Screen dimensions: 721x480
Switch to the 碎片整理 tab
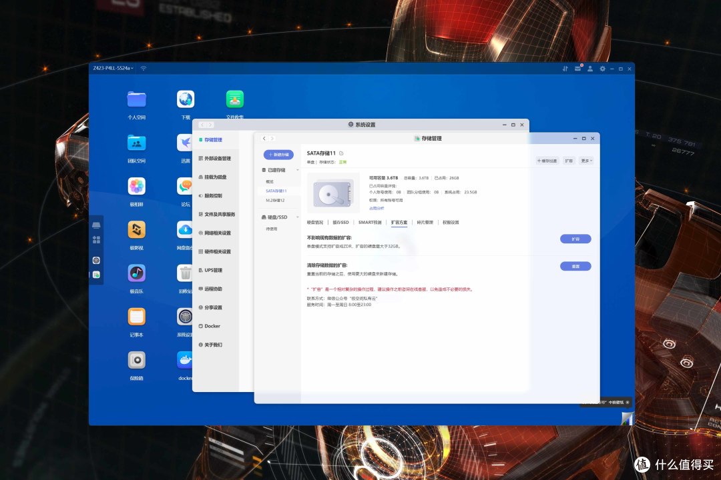point(425,222)
